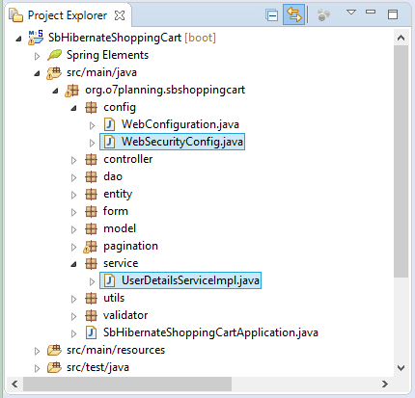Click the Spring Elements leaf icon
Viewport: 415px width, 398px height.
54,55
